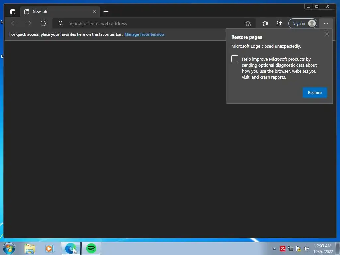Click the taskbar clock showing 12:03 AM

click(323, 249)
